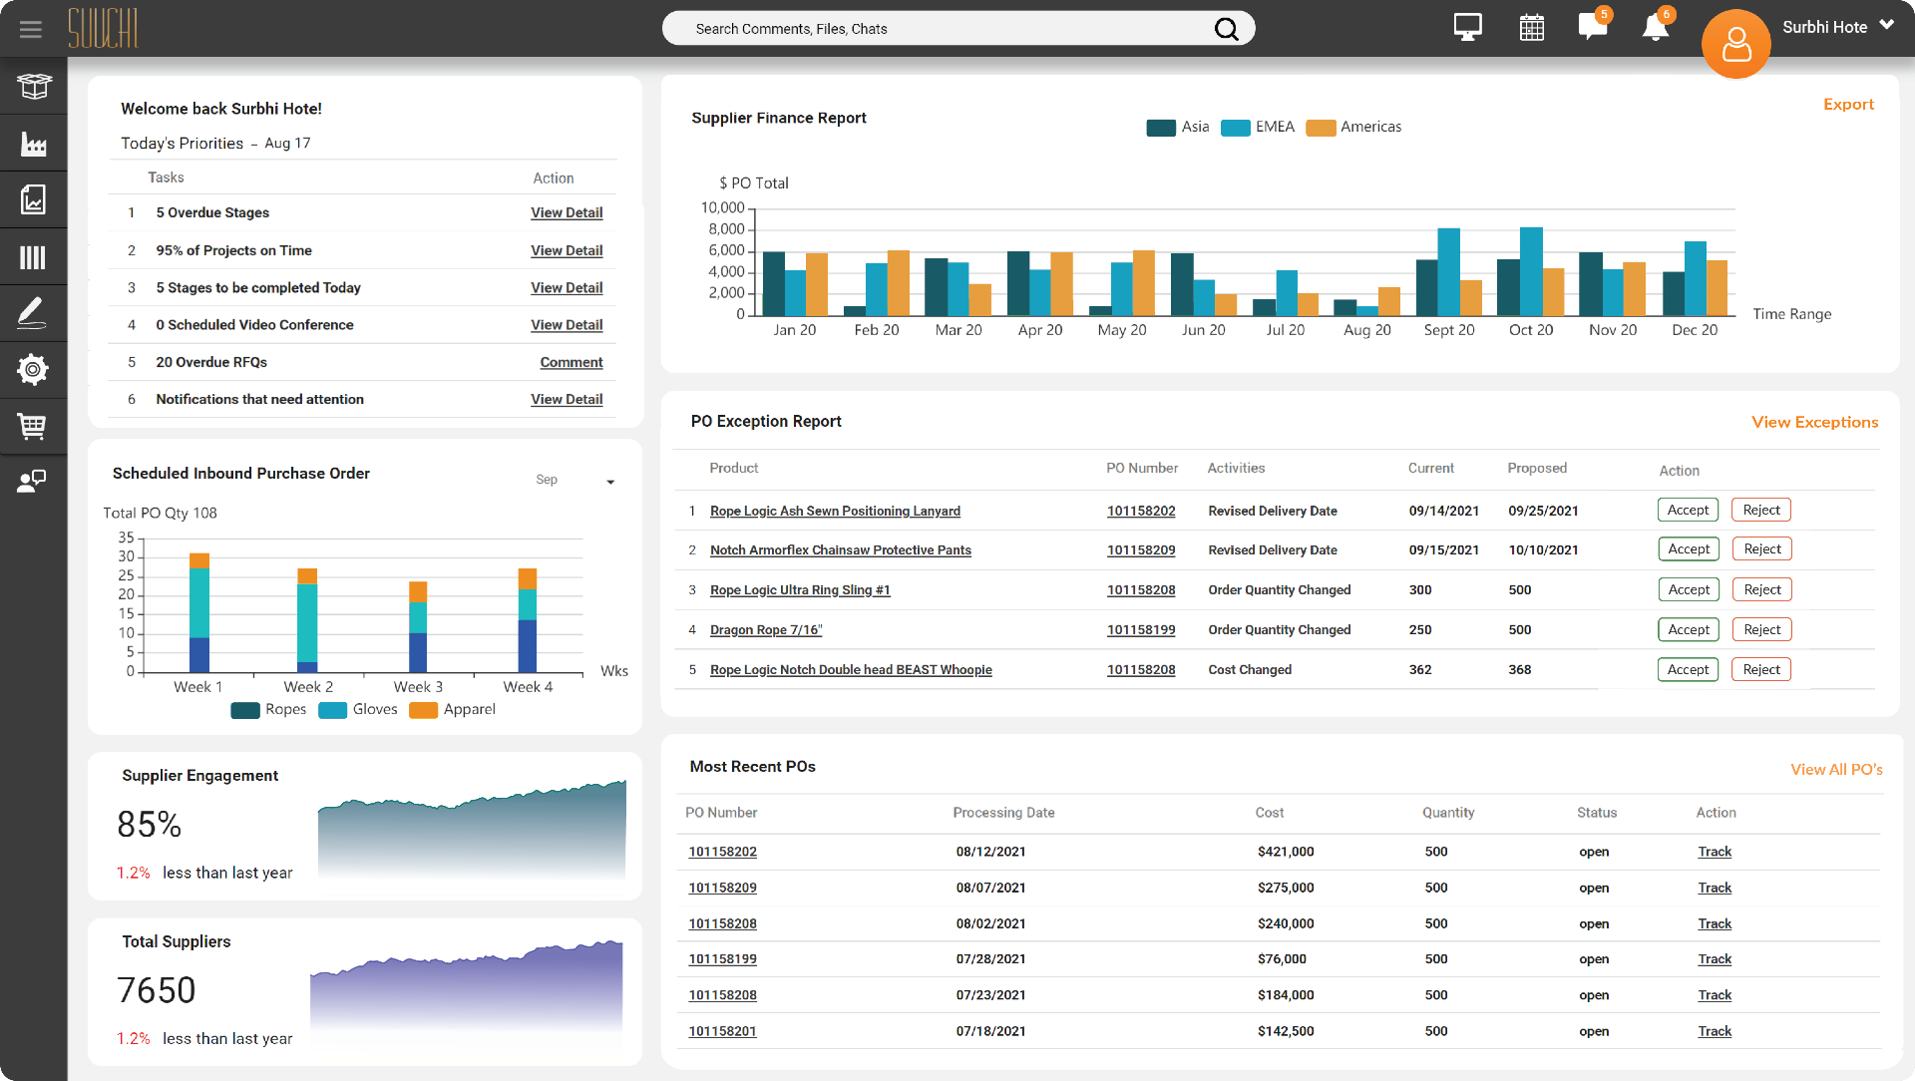
Task: Open PO 101158201 in Most Recent POs
Action: pyautogui.click(x=723, y=1031)
